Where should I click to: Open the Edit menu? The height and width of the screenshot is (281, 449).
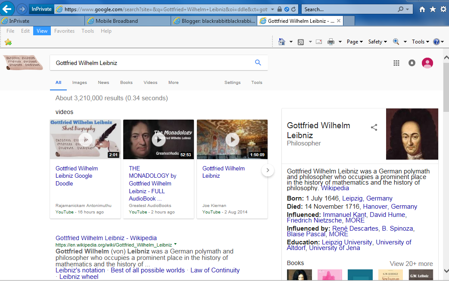(x=25, y=31)
